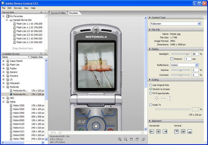Rotate device clockwise icon
Image resolution: width=208 pixels, height=145 pixels.
[137, 139]
